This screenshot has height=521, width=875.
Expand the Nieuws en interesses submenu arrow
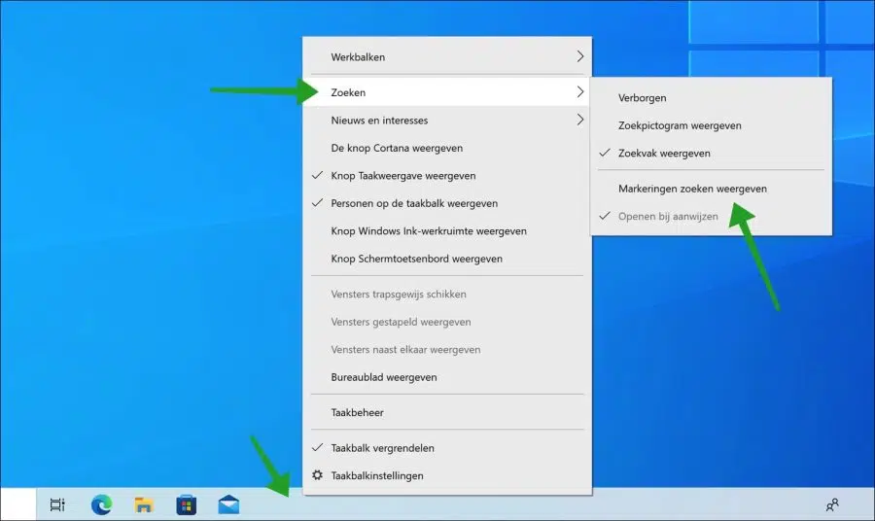[580, 120]
